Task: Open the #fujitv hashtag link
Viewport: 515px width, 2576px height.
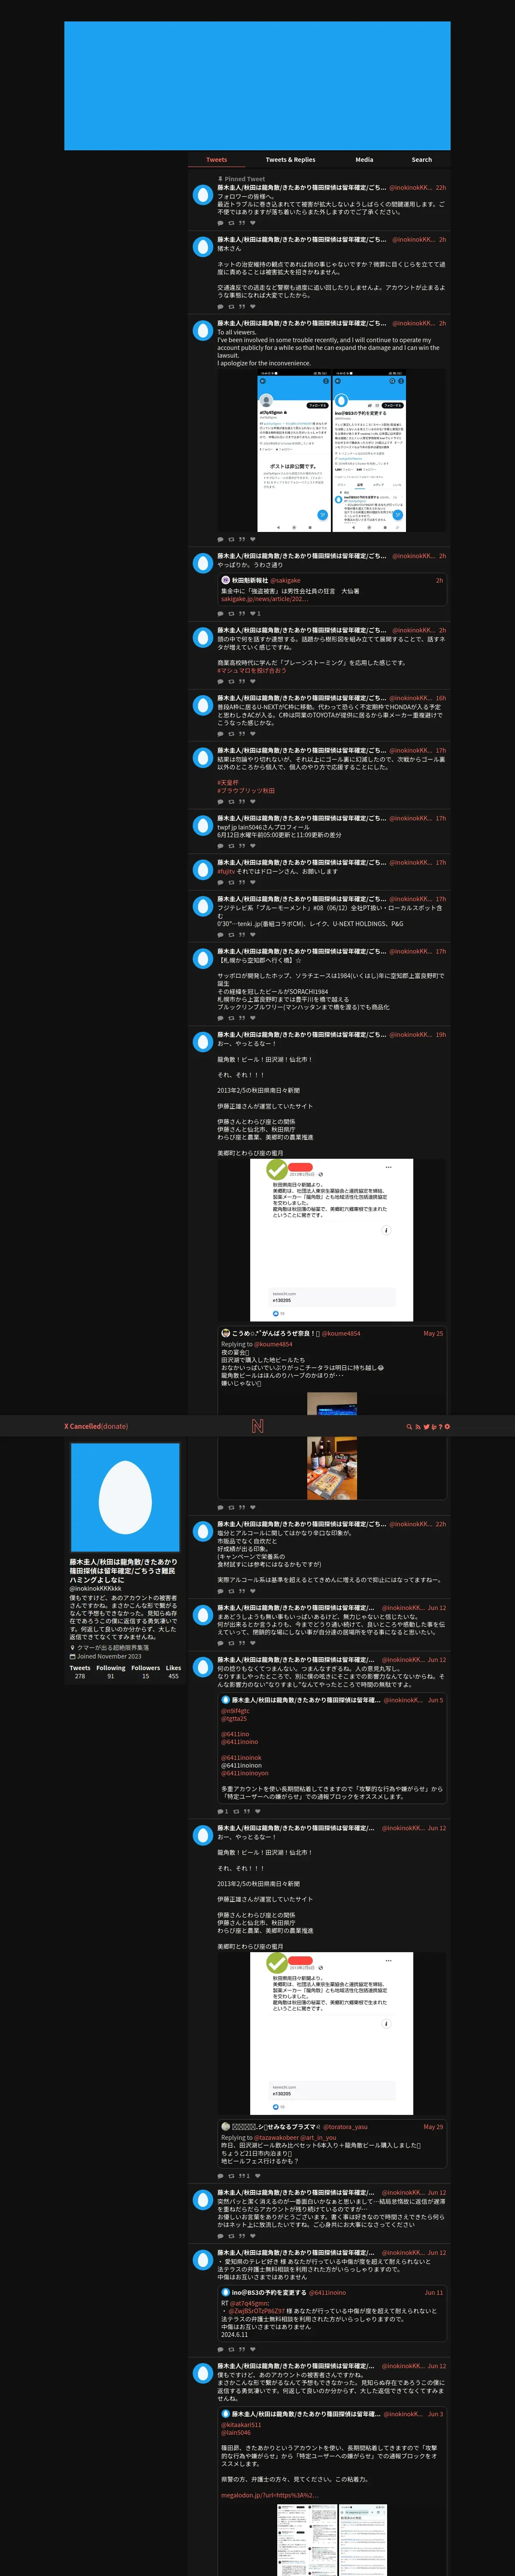Action: tap(226, 871)
